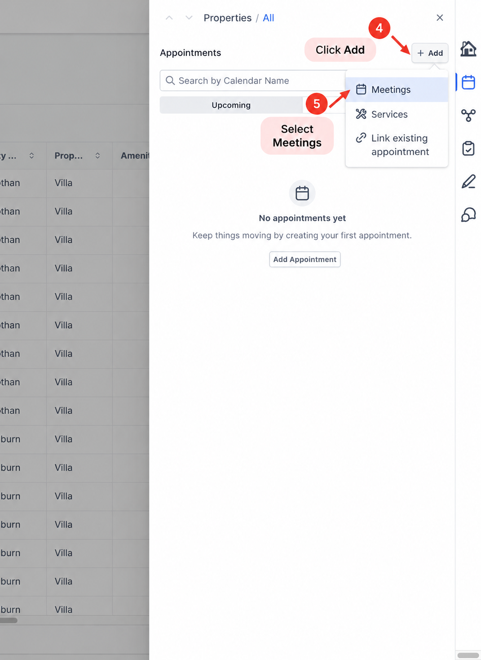This screenshot has height=660, width=481.
Task: Click the chain link icon in menu
Action: click(x=361, y=138)
